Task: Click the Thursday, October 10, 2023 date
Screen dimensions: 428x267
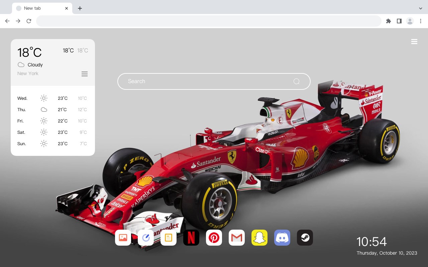Action: click(387, 253)
